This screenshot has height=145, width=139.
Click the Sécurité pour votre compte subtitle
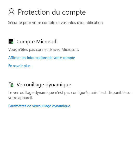[56, 23]
